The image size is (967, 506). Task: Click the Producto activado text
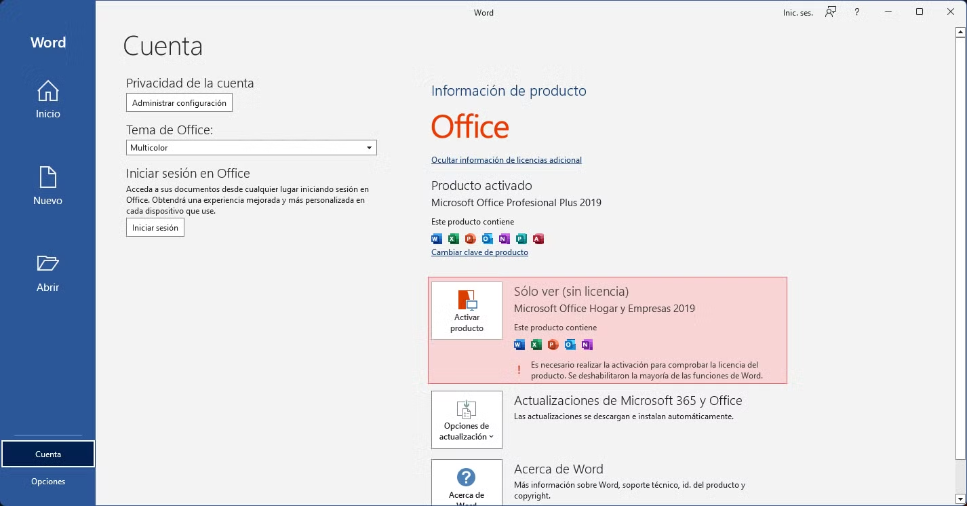481,185
